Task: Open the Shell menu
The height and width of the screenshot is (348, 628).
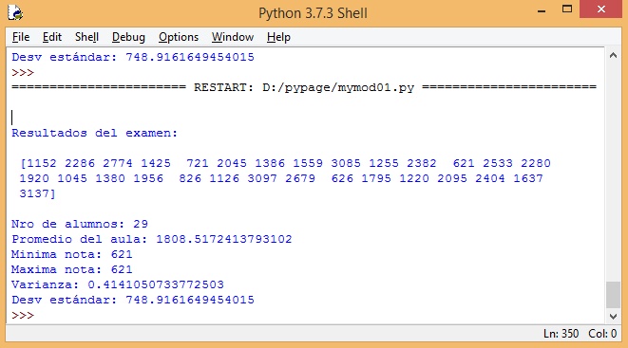Action: coord(86,37)
